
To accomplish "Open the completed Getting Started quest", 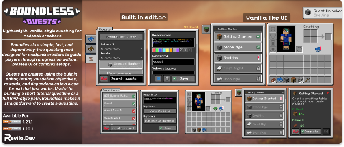I will (x=238, y=37).
